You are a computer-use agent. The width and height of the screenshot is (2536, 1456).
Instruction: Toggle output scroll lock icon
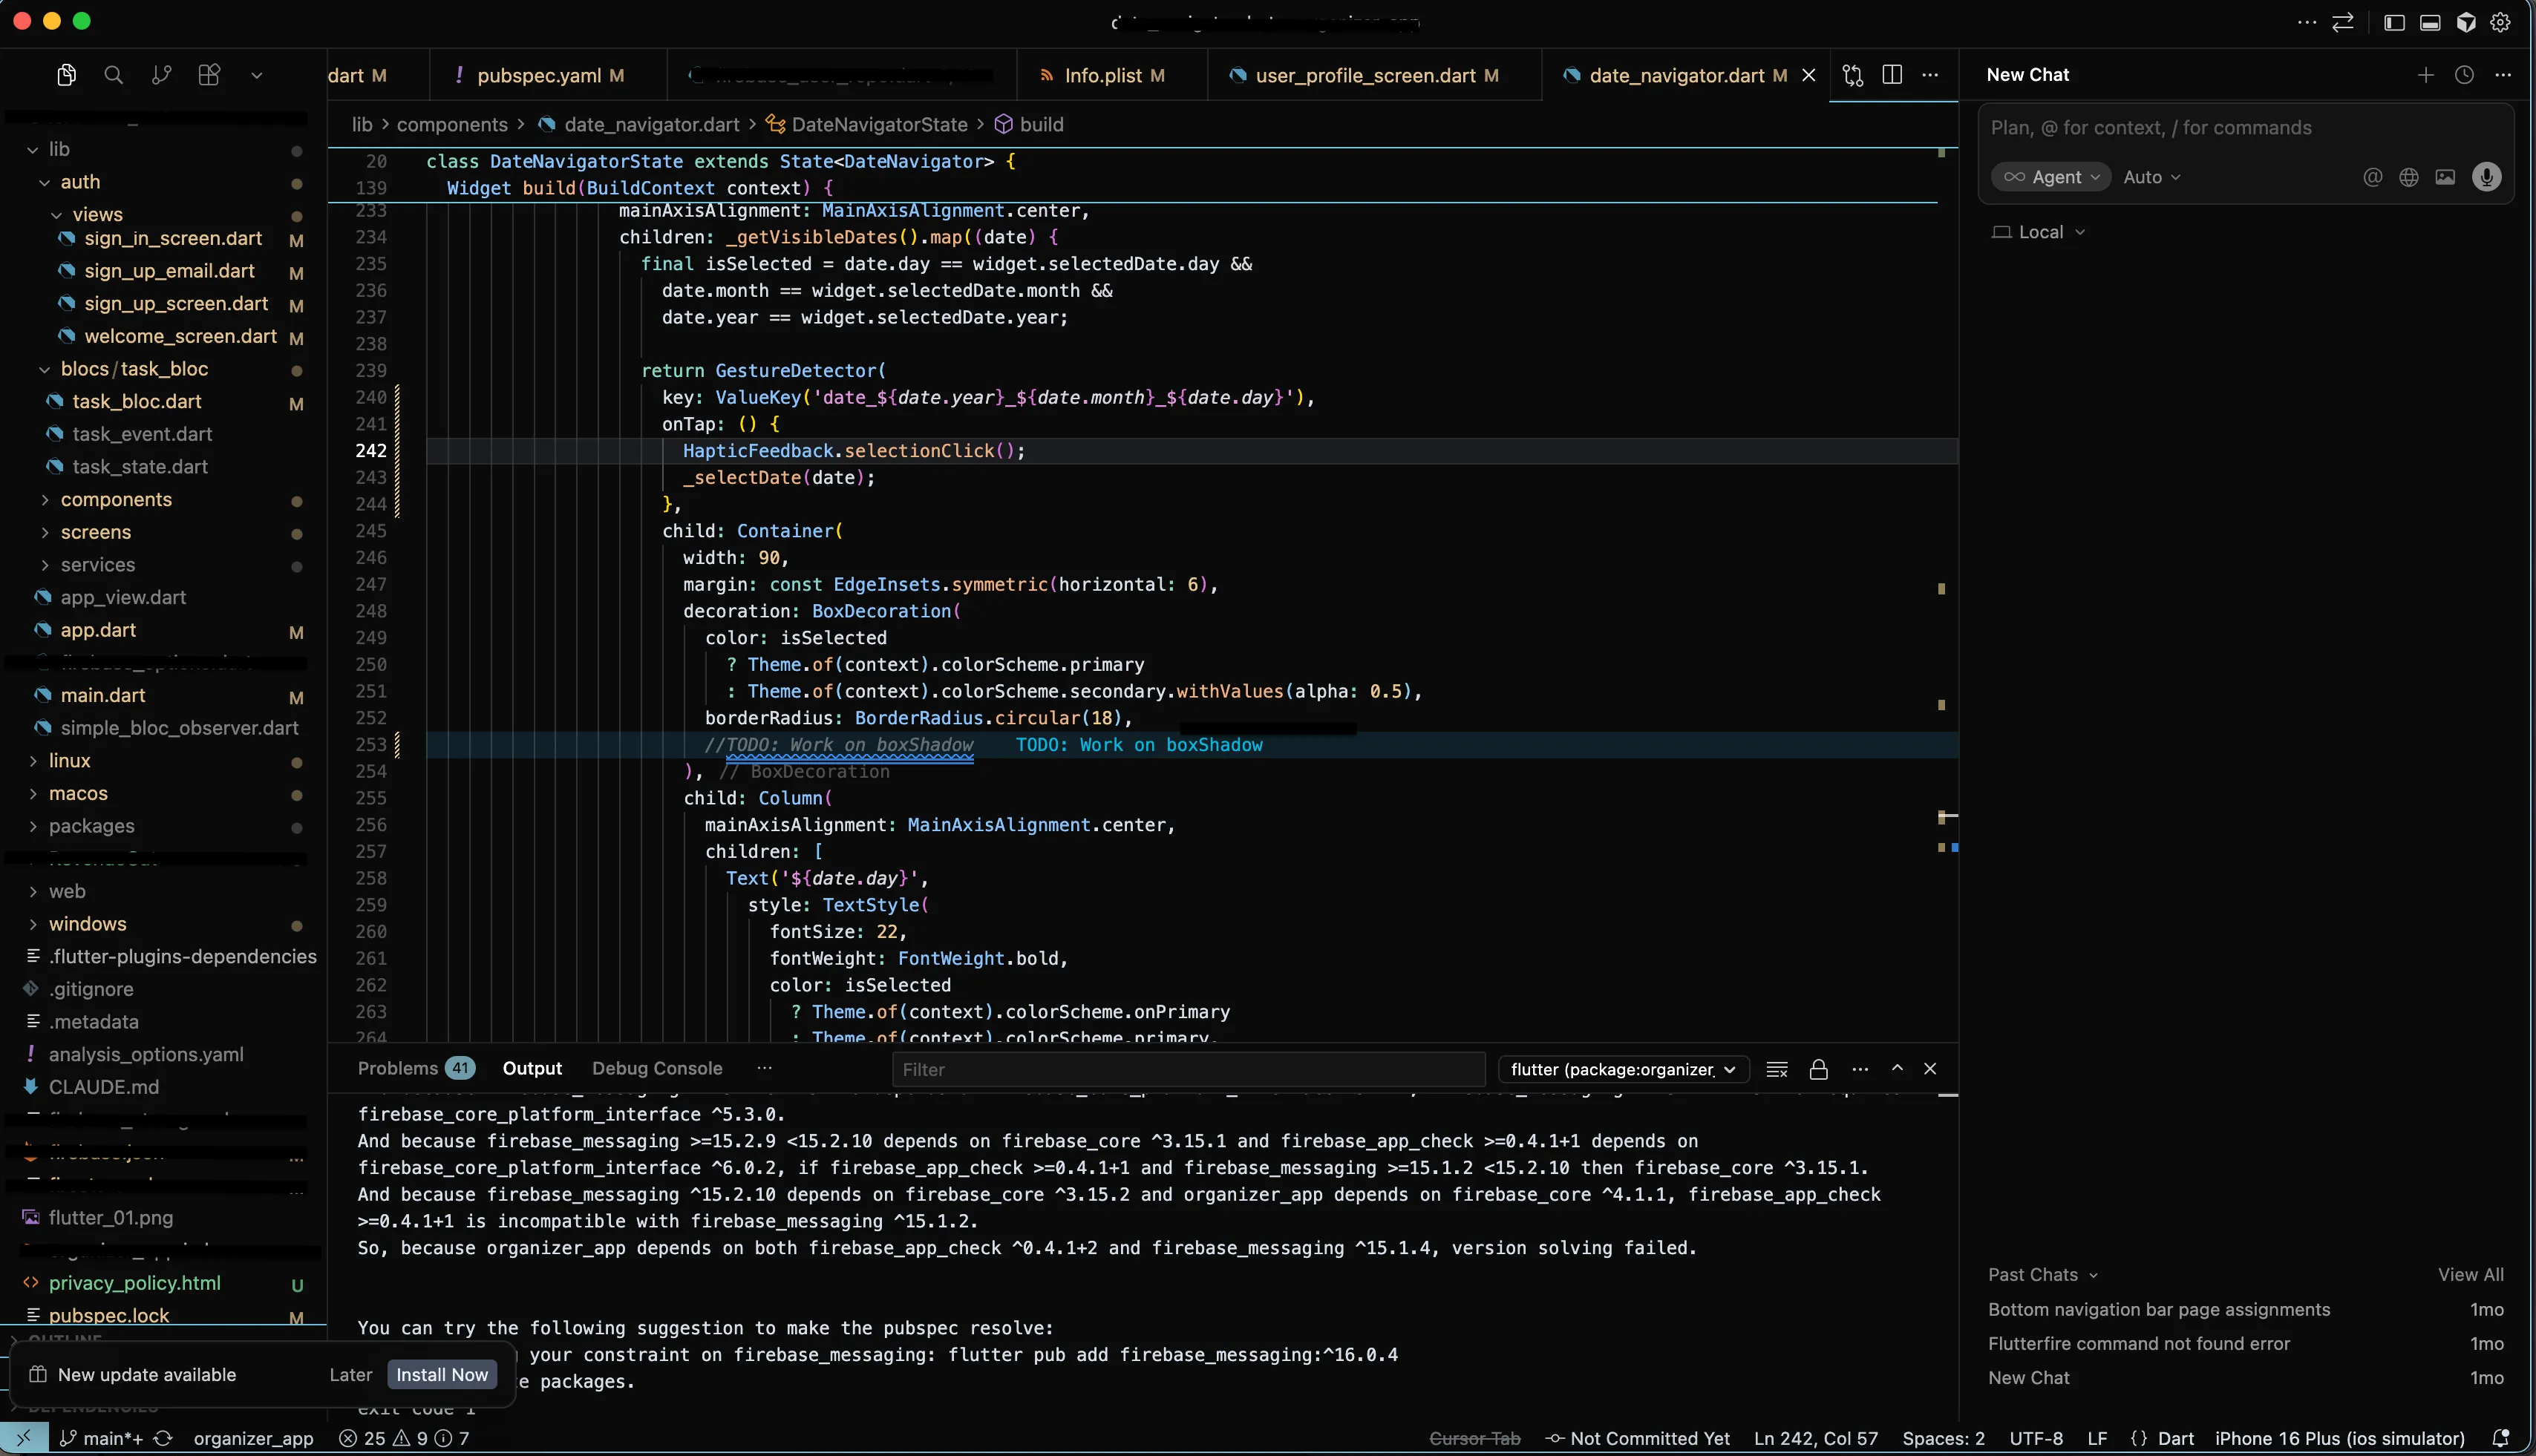1817,1069
